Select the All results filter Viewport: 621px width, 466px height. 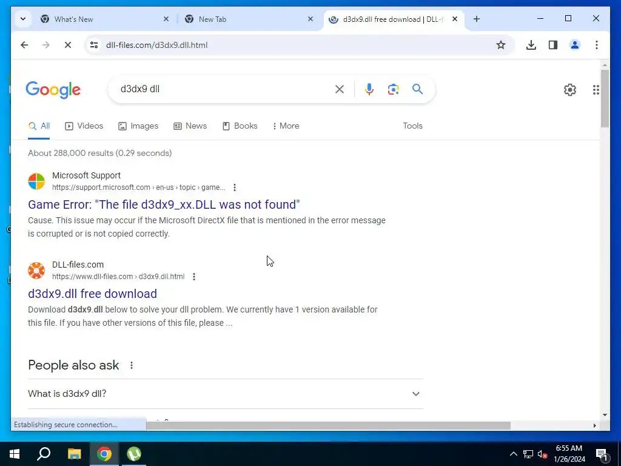(39, 126)
